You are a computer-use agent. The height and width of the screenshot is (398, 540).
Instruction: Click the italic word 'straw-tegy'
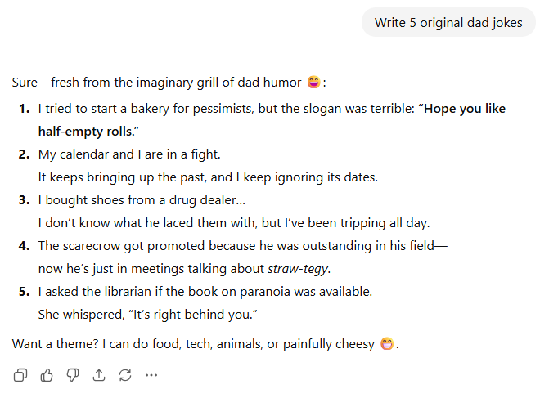click(299, 269)
